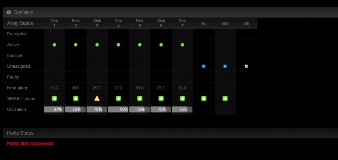Click Disk 6 utilization bar
338x160 pixels.
(161, 109)
